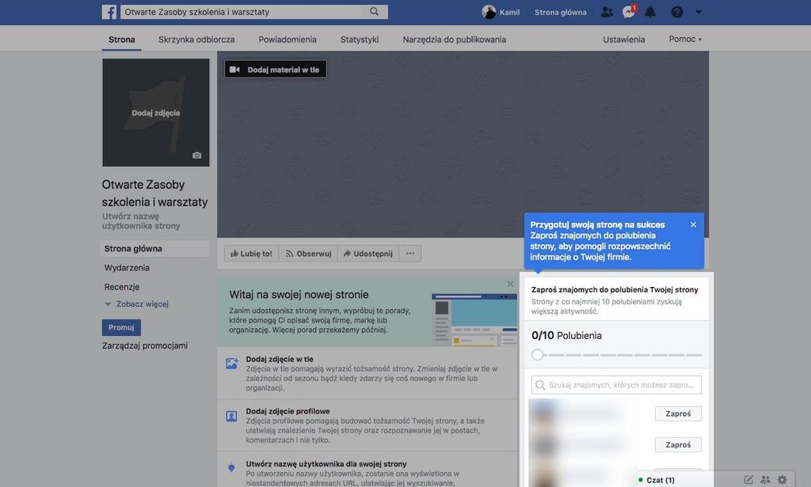Open the Statystyki tab
The height and width of the screenshot is (487, 811).
(x=360, y=40)
